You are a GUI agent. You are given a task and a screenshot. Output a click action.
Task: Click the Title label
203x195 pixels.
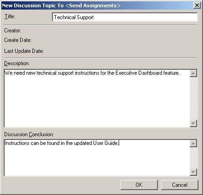(x=10, y=16)
